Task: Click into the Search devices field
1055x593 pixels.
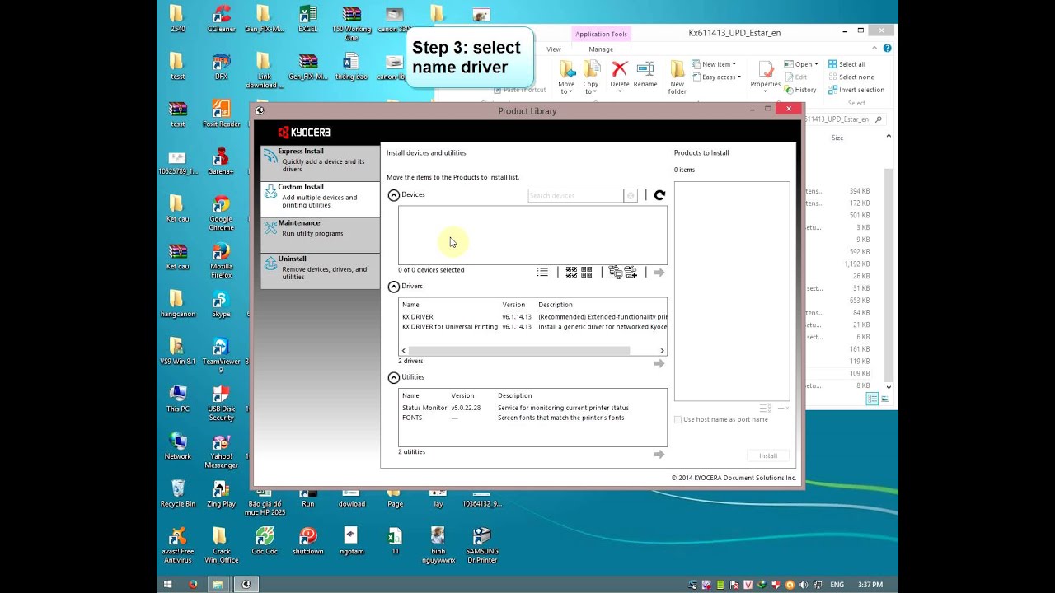Action: (x=576, y=196)
